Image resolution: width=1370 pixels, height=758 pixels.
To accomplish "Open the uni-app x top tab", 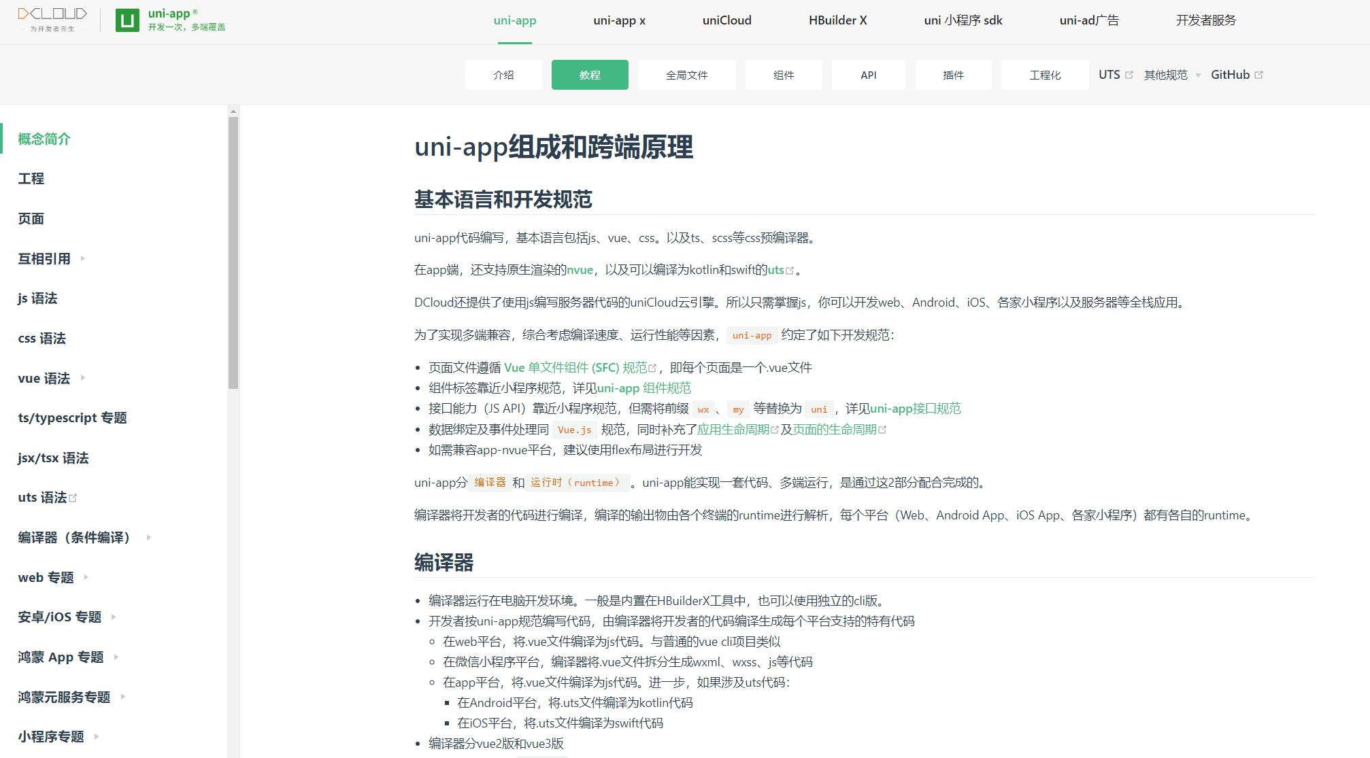I will point(619,20).
